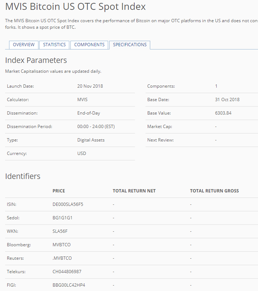This screenshot has height=291, width=258.
Task: Click the Calculator: label
Action: (18, 100)
